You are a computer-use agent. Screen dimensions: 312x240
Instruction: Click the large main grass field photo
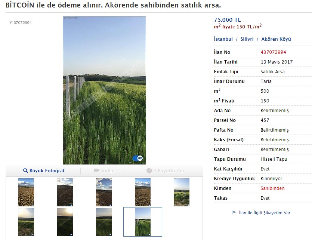pyautogui.click(x=105, y=90)
